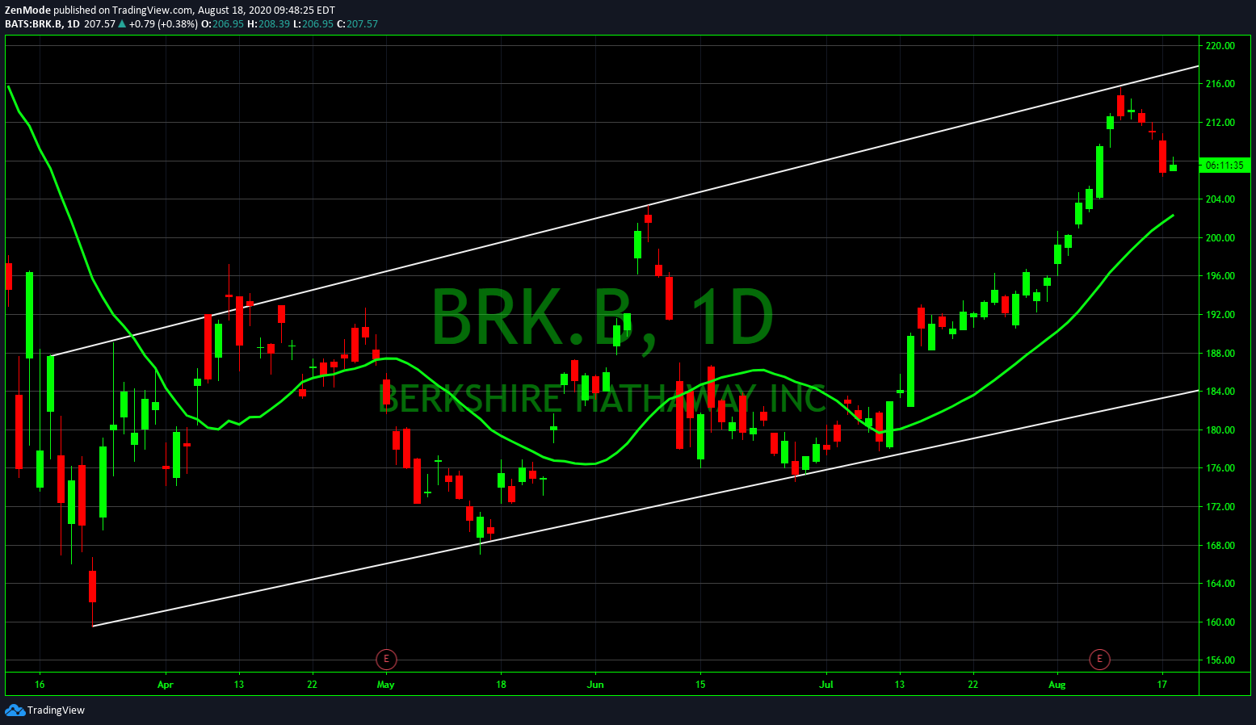Click the May label on time axis

(x=386, y=685)
